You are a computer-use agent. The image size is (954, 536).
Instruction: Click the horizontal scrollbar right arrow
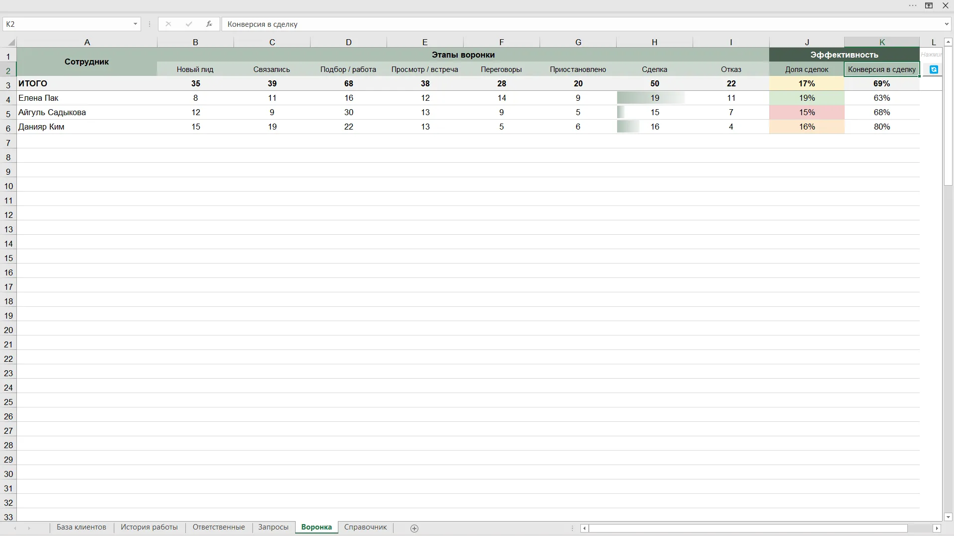tap(937, 528)
